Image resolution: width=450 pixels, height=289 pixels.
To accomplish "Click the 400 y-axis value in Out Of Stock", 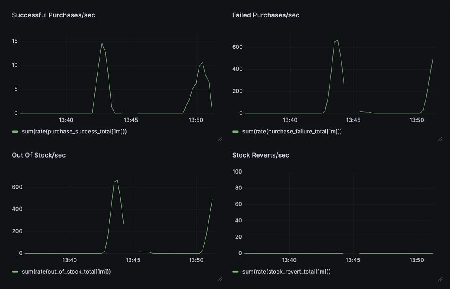I will pos(17,209).
